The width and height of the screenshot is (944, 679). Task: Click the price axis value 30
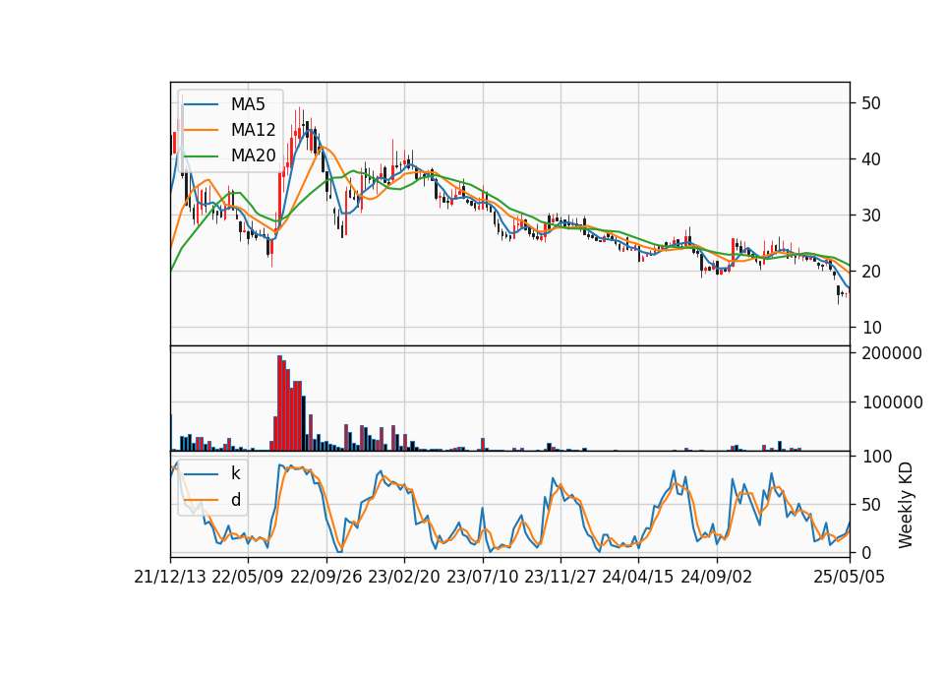click(x=871, y=216)
